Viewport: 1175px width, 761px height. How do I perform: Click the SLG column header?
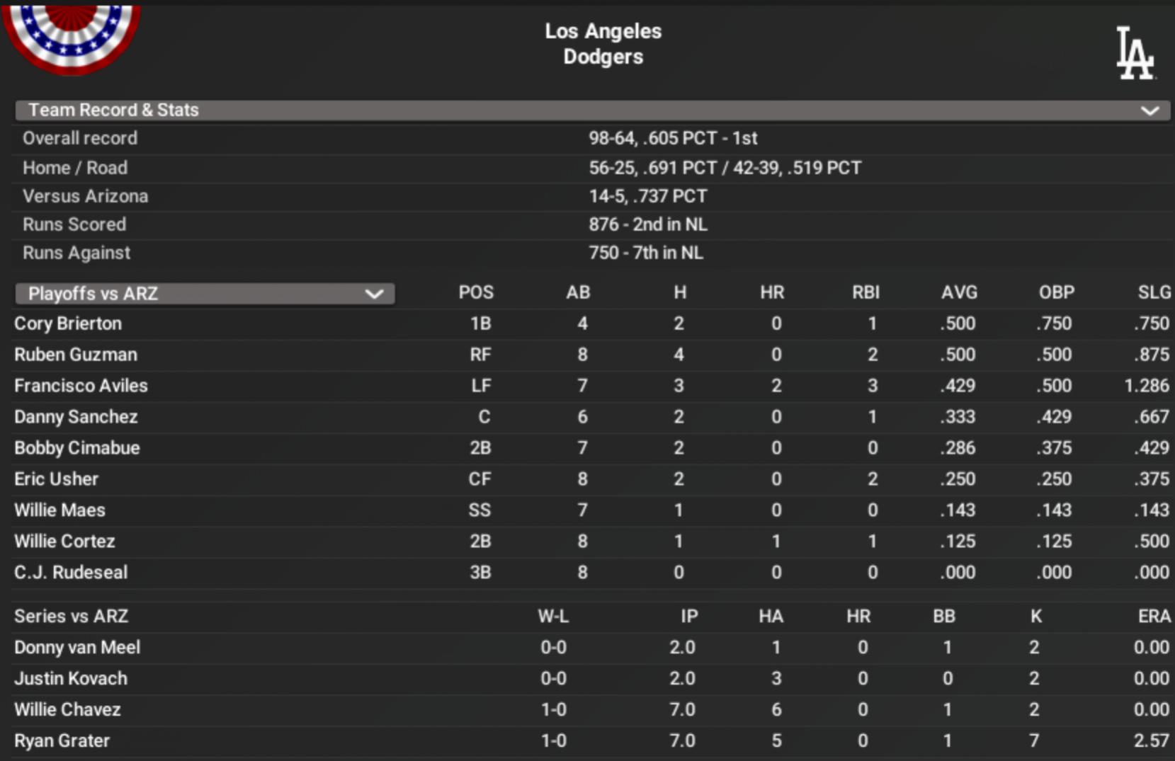tap(1154, 292)
